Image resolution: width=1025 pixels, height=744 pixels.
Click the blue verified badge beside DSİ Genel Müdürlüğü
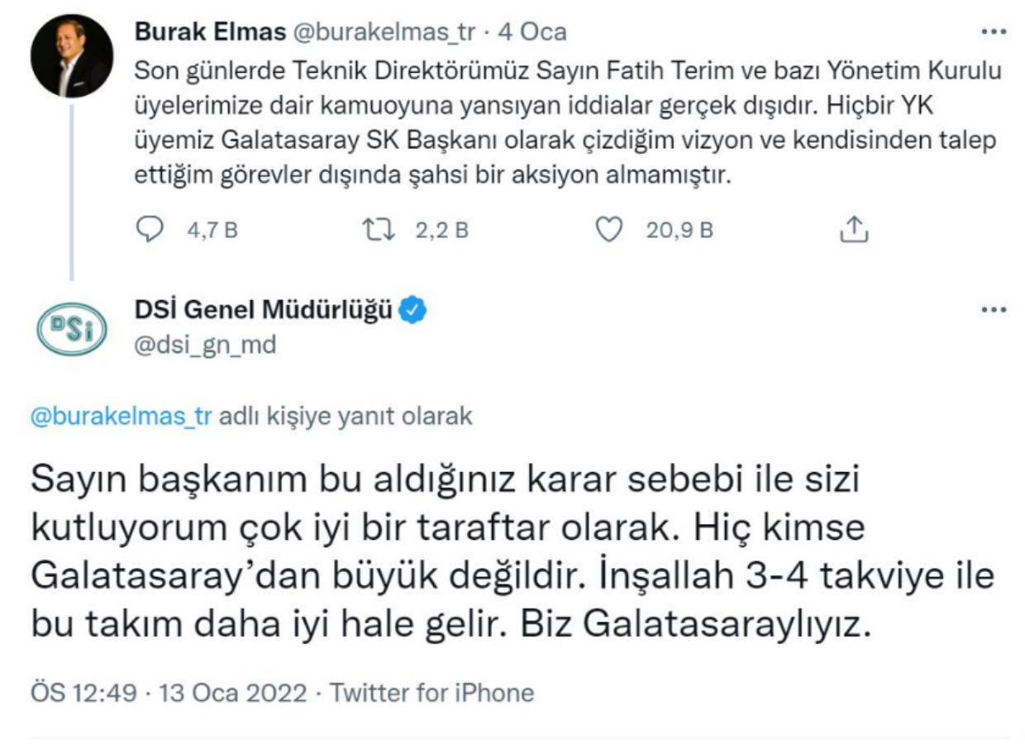click(x=412, y=310)
